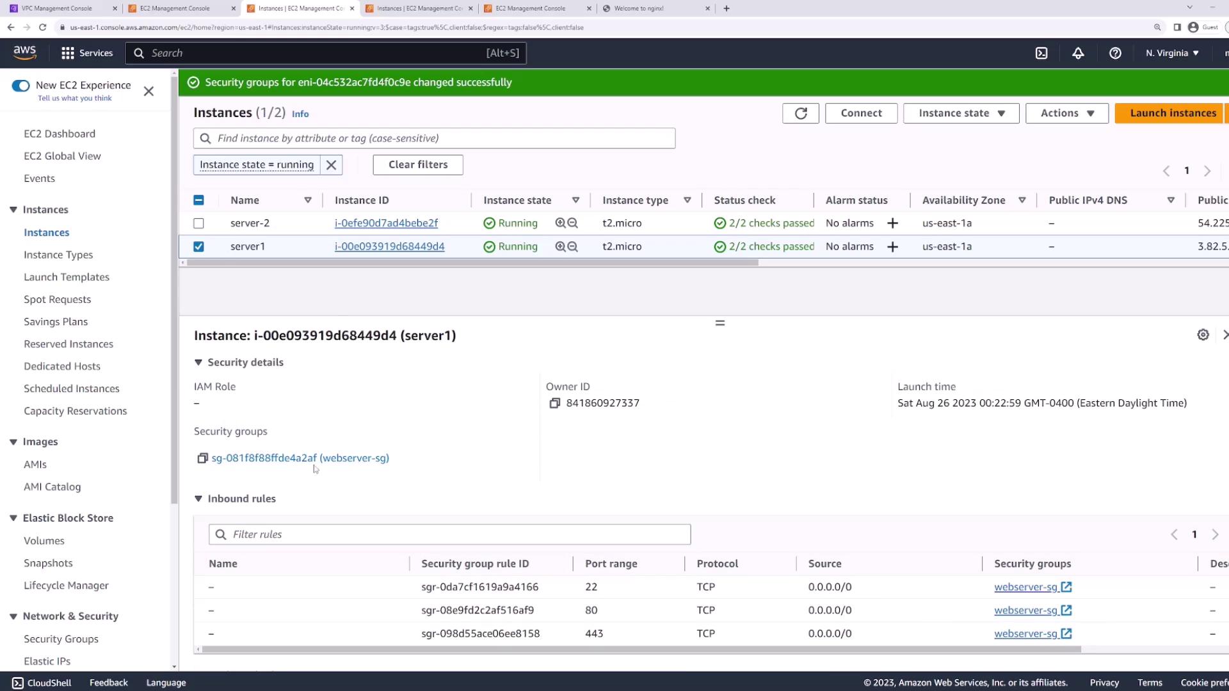Click the help question mark icon
Image resolution: width=1229 pixels, height=691 pixels.
pyautogui.click(x=1115, y=53)
